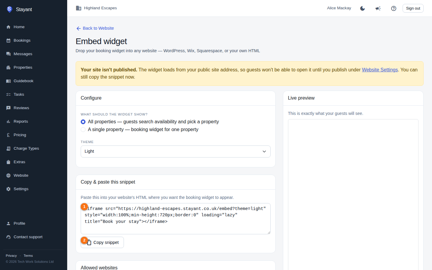The height and width of the screenshot is (270, 432).
Task: Click the Allowed websites section heading
Action: (99, 268)
